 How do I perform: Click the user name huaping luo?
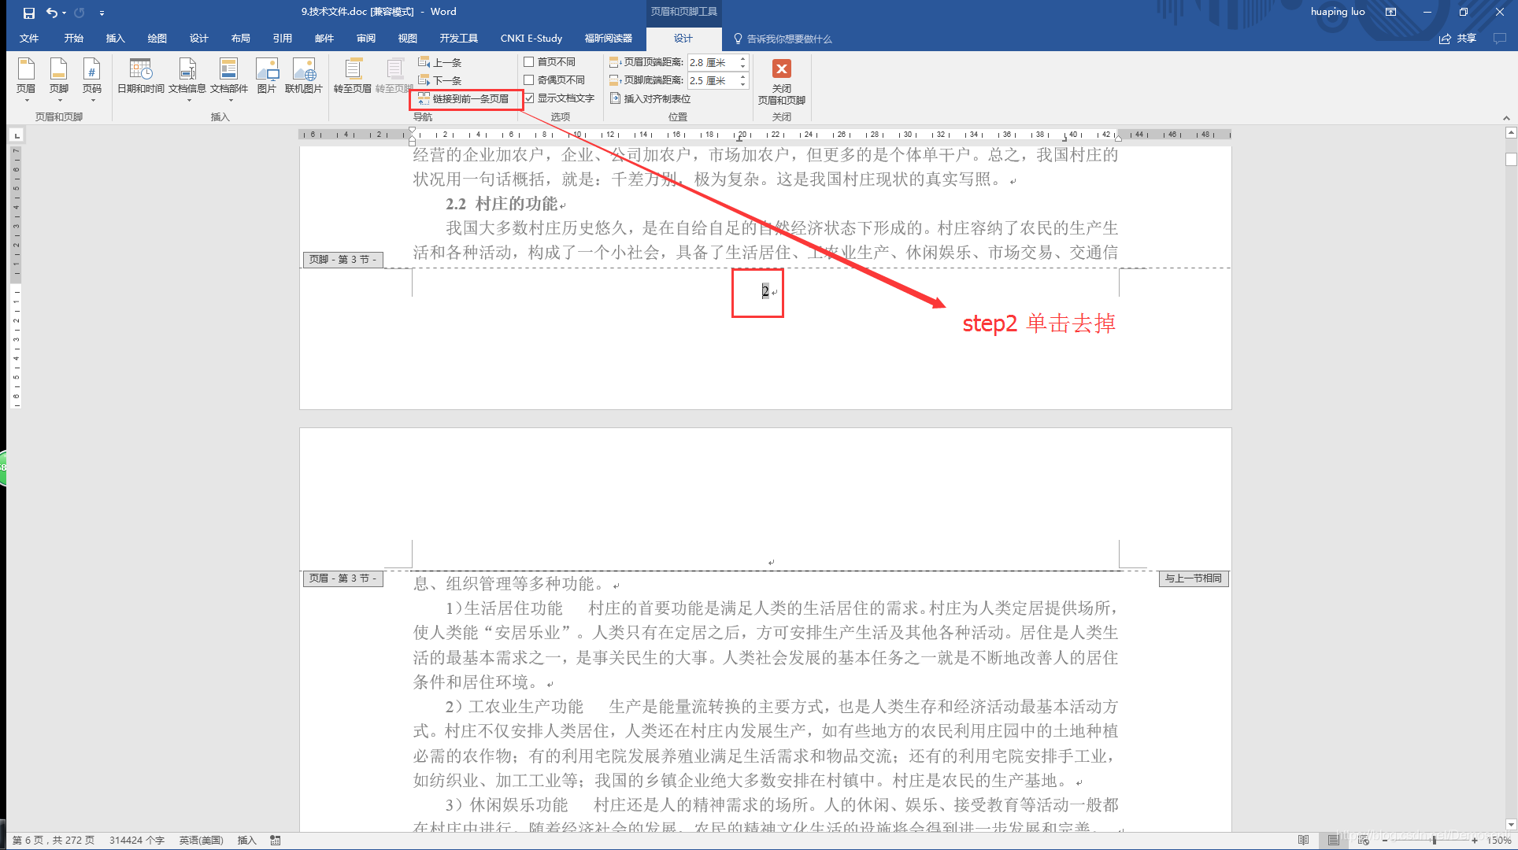coord(1338,12)
